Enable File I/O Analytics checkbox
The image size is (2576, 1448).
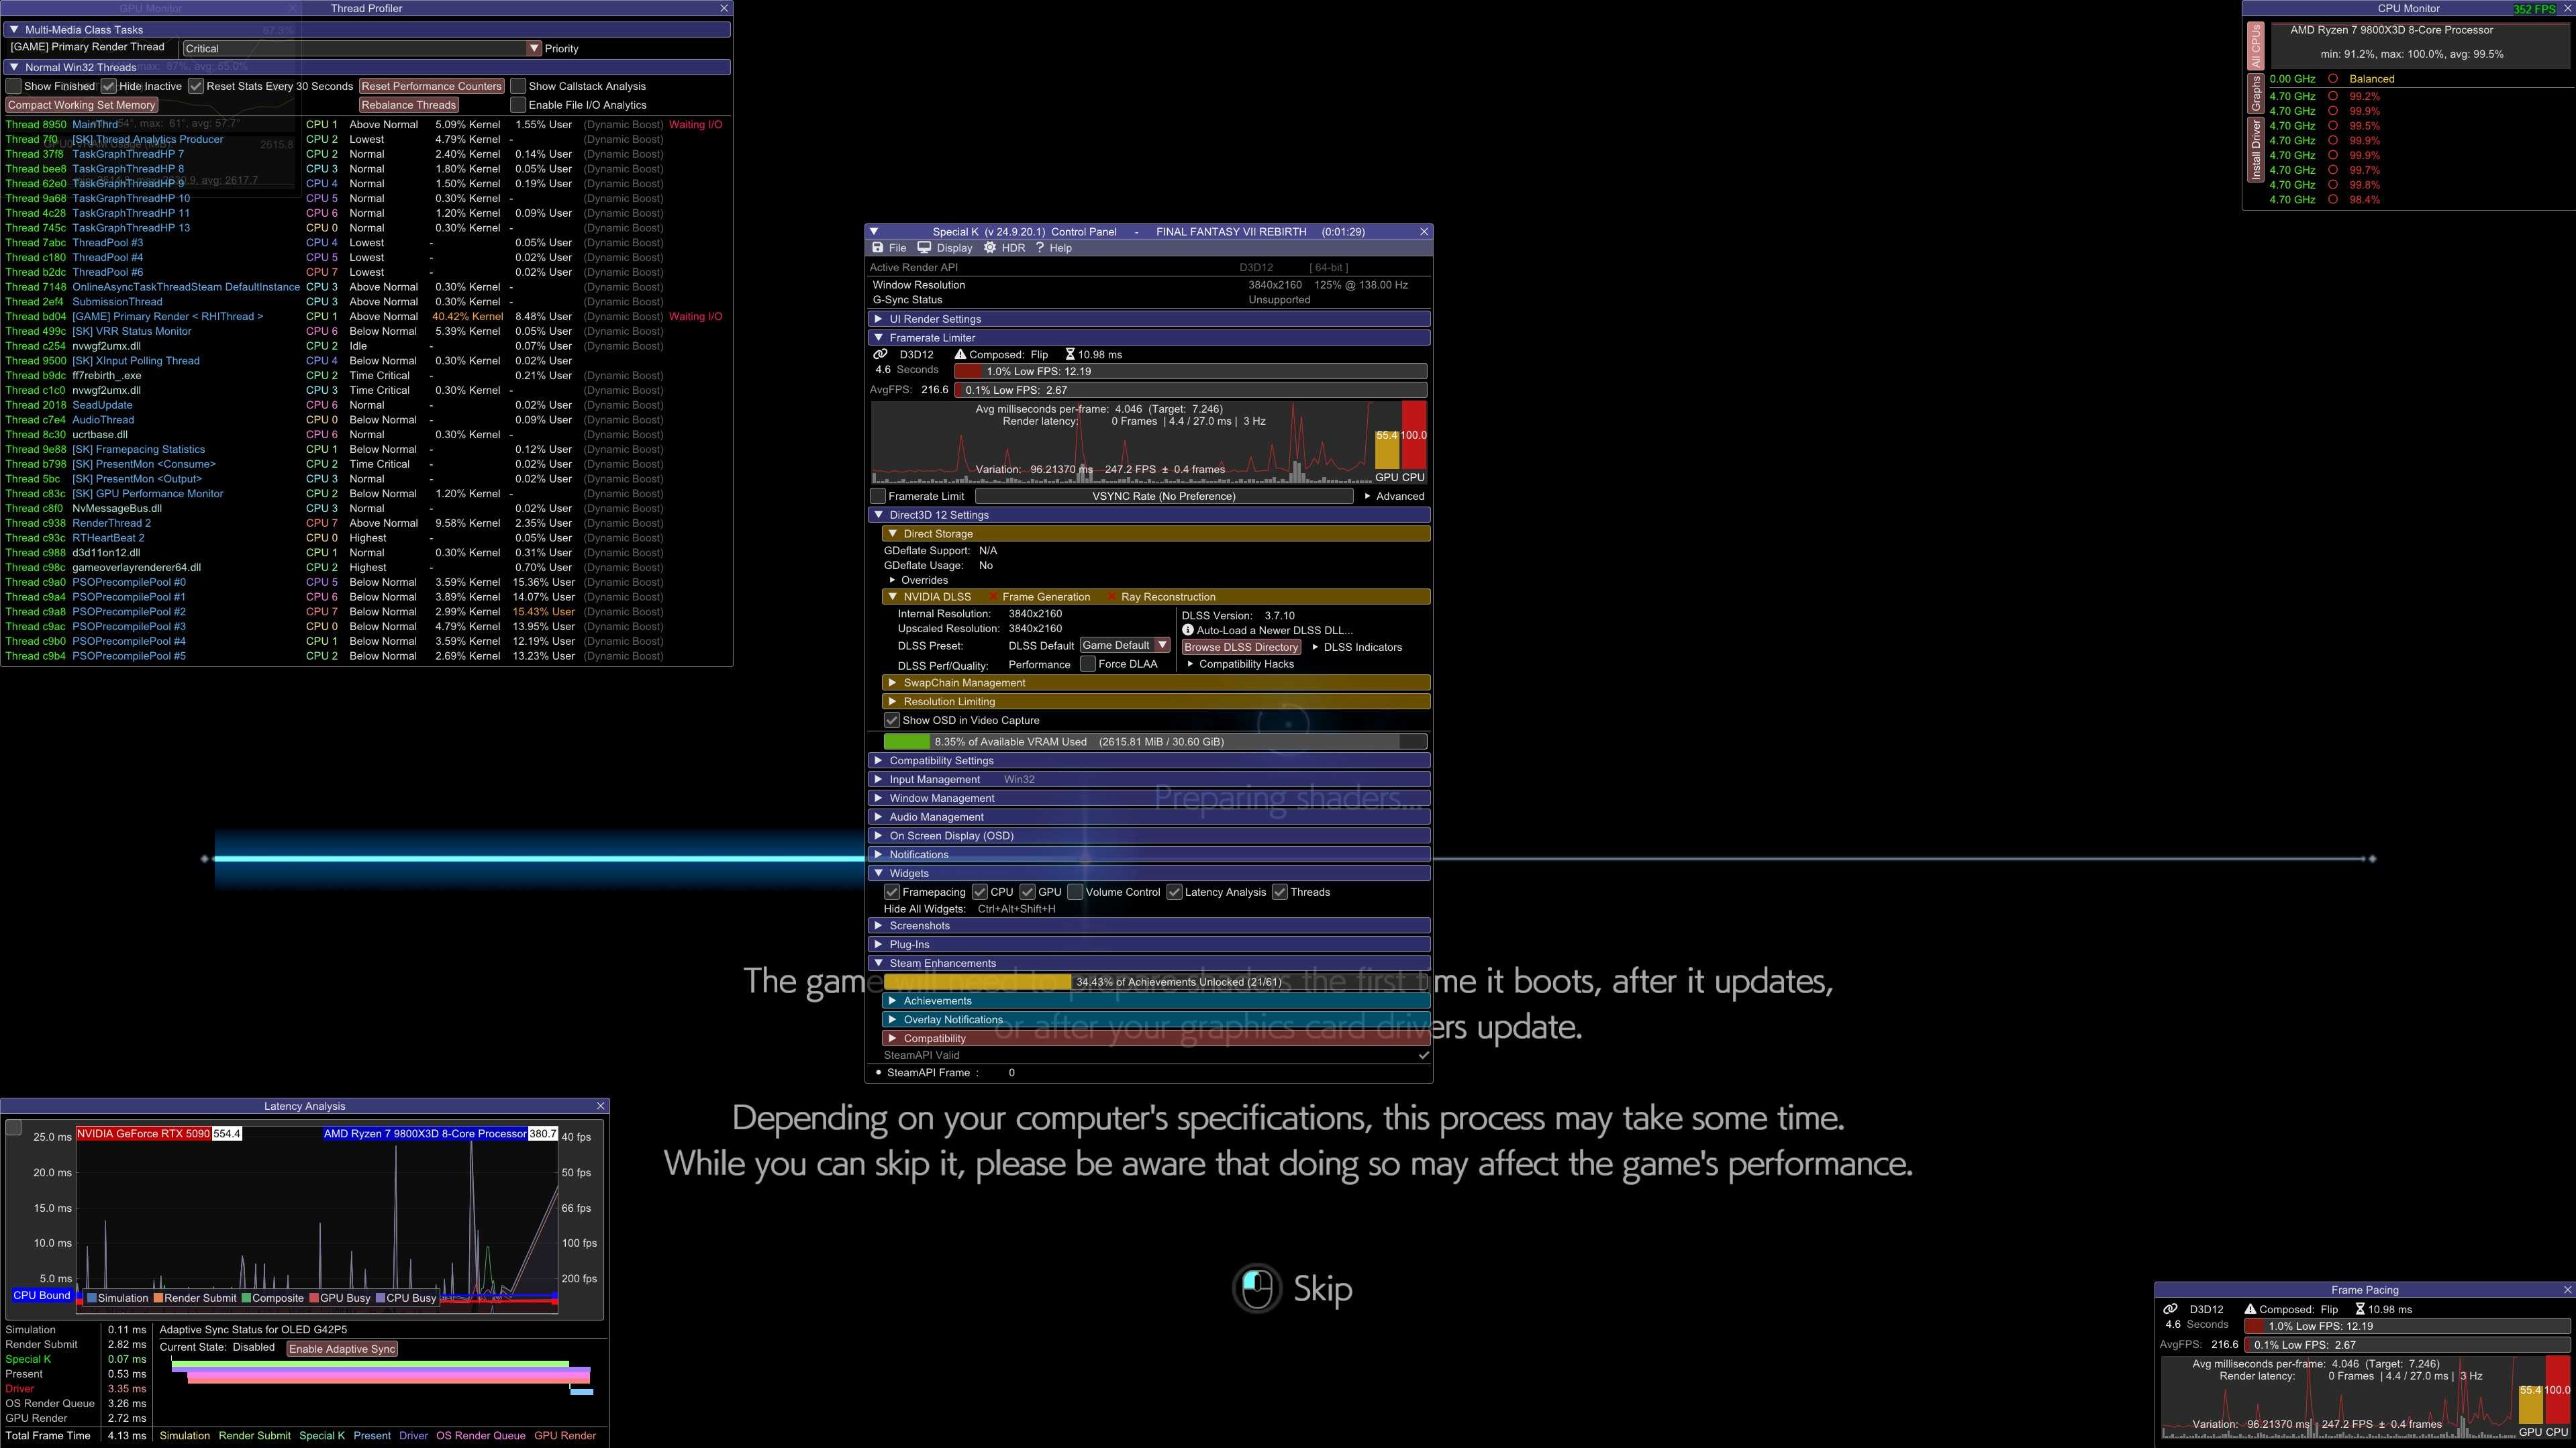(518, 105)
